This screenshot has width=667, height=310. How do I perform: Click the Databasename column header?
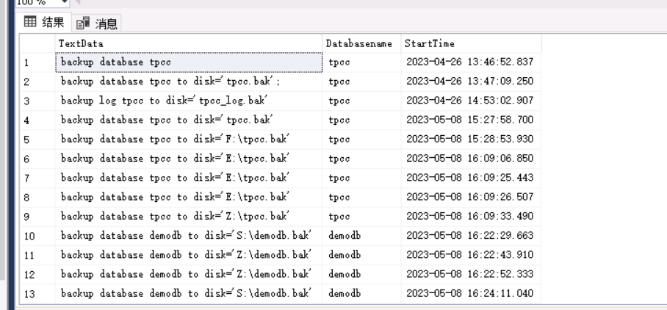click(x=361, y=43)
